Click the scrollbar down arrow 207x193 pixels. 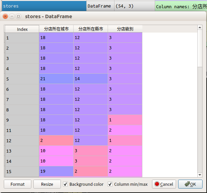(200, 175)
